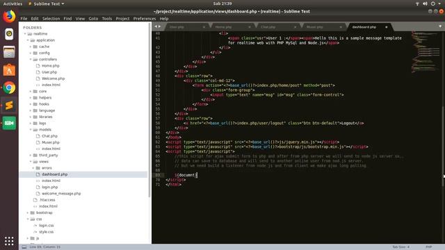
Task: Open the Find menu
Action: [x=67, y=19]
